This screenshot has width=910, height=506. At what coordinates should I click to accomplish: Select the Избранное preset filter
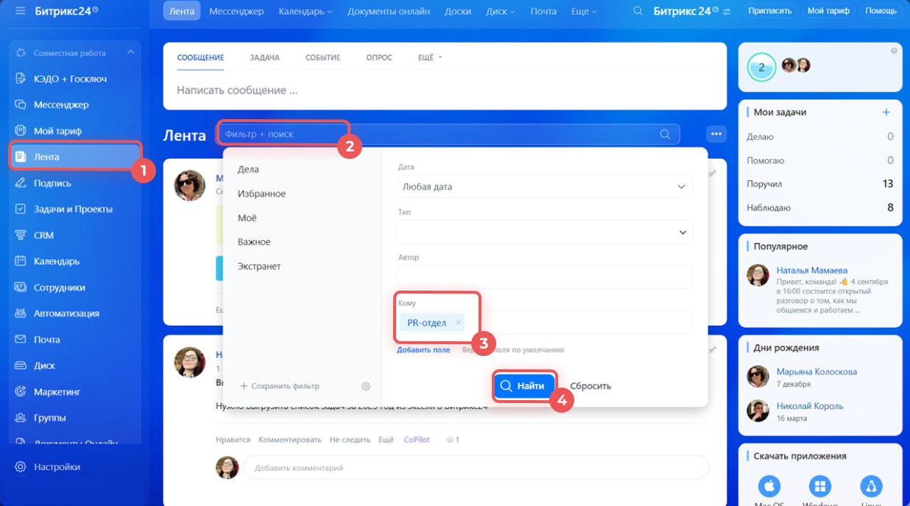261,193
